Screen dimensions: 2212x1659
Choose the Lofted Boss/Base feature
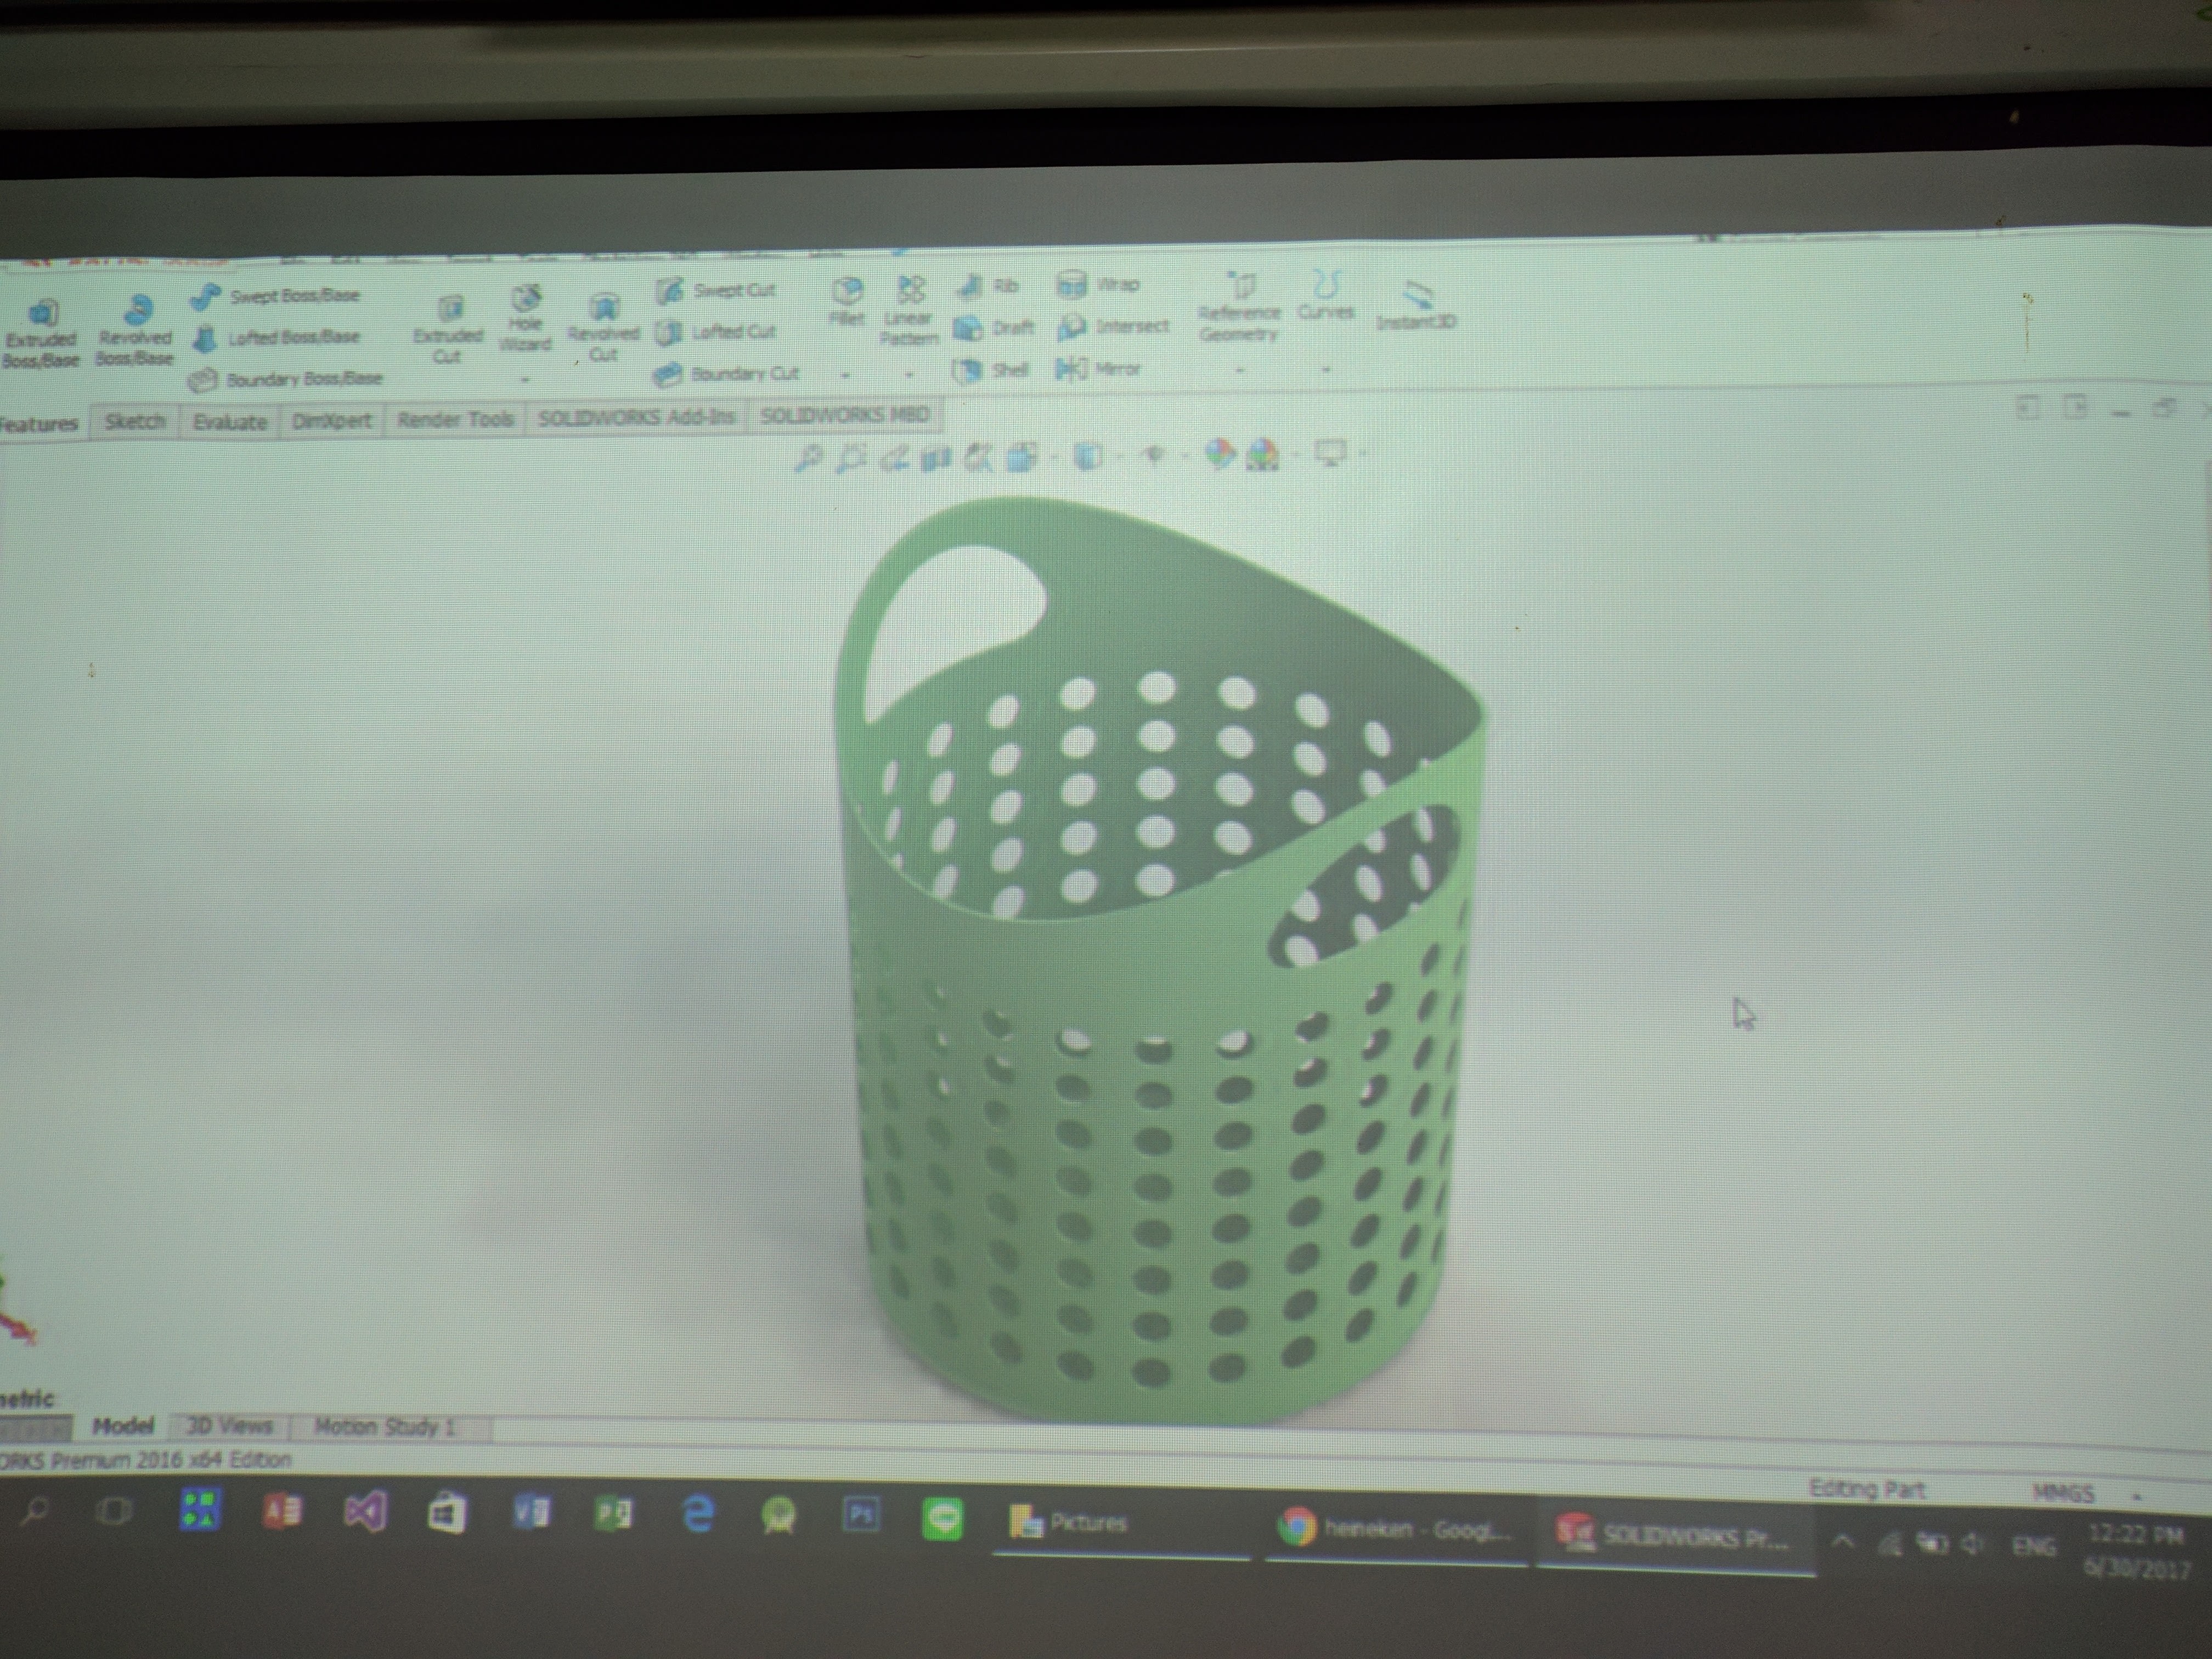(x=275, y=338)
